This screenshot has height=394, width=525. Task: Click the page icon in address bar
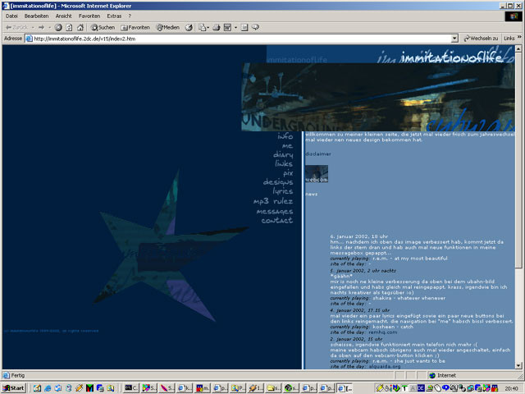[30, 39]
